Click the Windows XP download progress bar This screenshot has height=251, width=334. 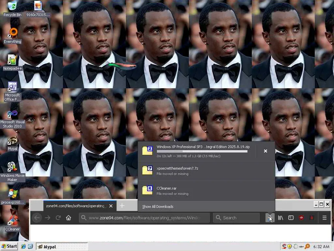[x=202, y=151]
